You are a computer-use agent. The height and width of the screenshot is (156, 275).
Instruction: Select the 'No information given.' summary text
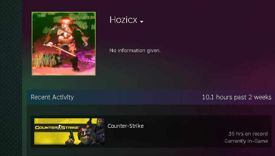135,51
